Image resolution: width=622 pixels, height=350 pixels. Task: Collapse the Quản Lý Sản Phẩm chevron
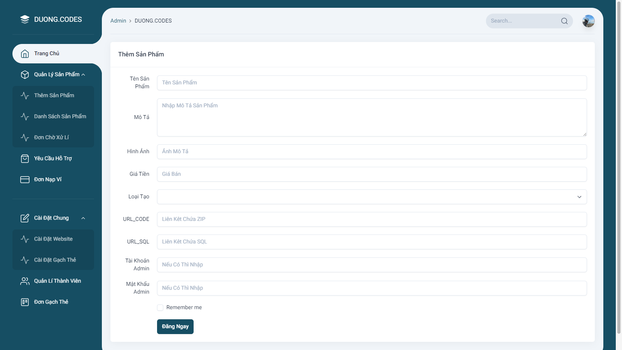click(x=83, y=75)
